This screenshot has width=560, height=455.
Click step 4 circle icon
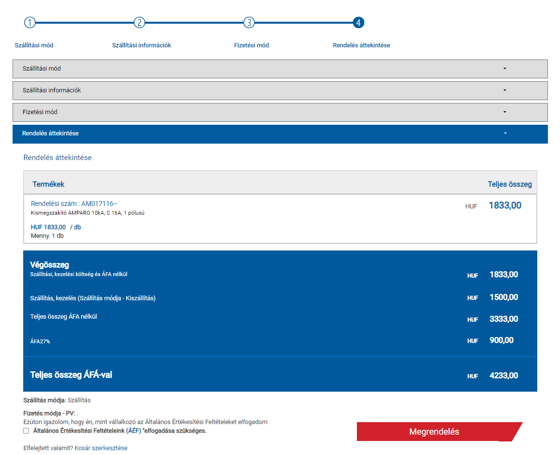click(x=358, y=23)
